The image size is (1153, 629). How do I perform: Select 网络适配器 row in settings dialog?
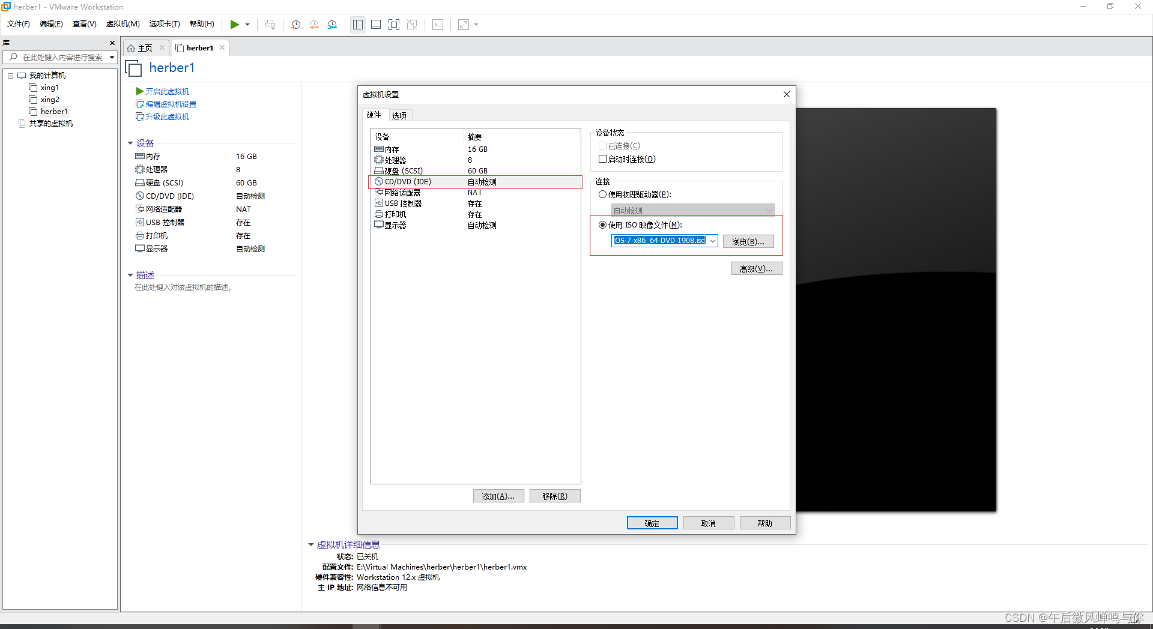click(x=476, y=193)
